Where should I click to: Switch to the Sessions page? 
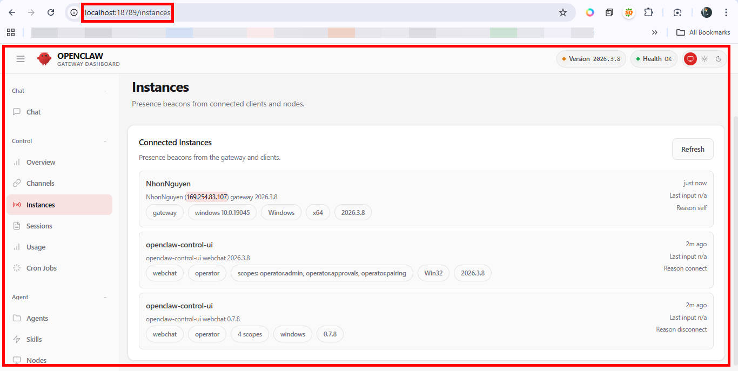tap(59, 226)
